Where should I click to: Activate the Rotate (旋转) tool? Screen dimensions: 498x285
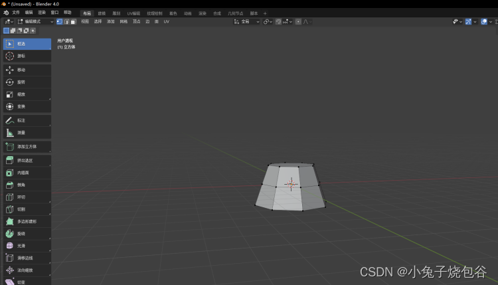[x=27, y=82]
